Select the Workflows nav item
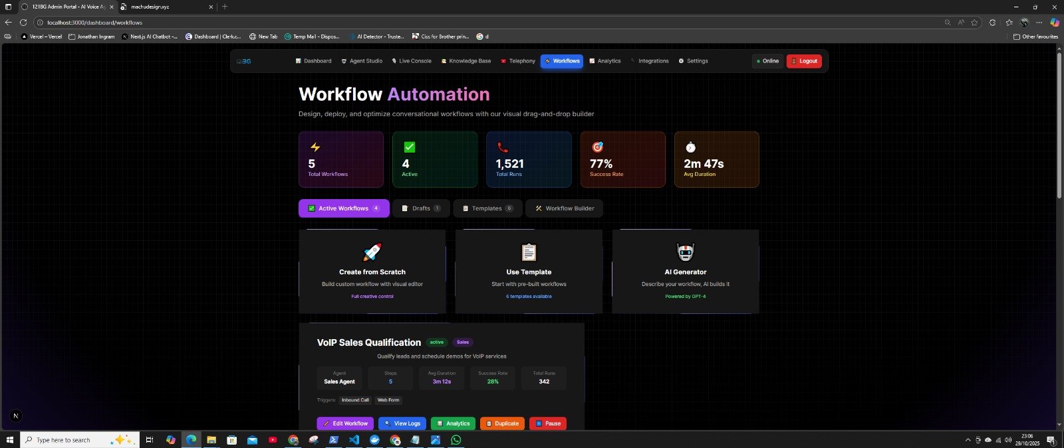Image resolution: width=1064 pixels, height=448 pixels. coord(562,61)
